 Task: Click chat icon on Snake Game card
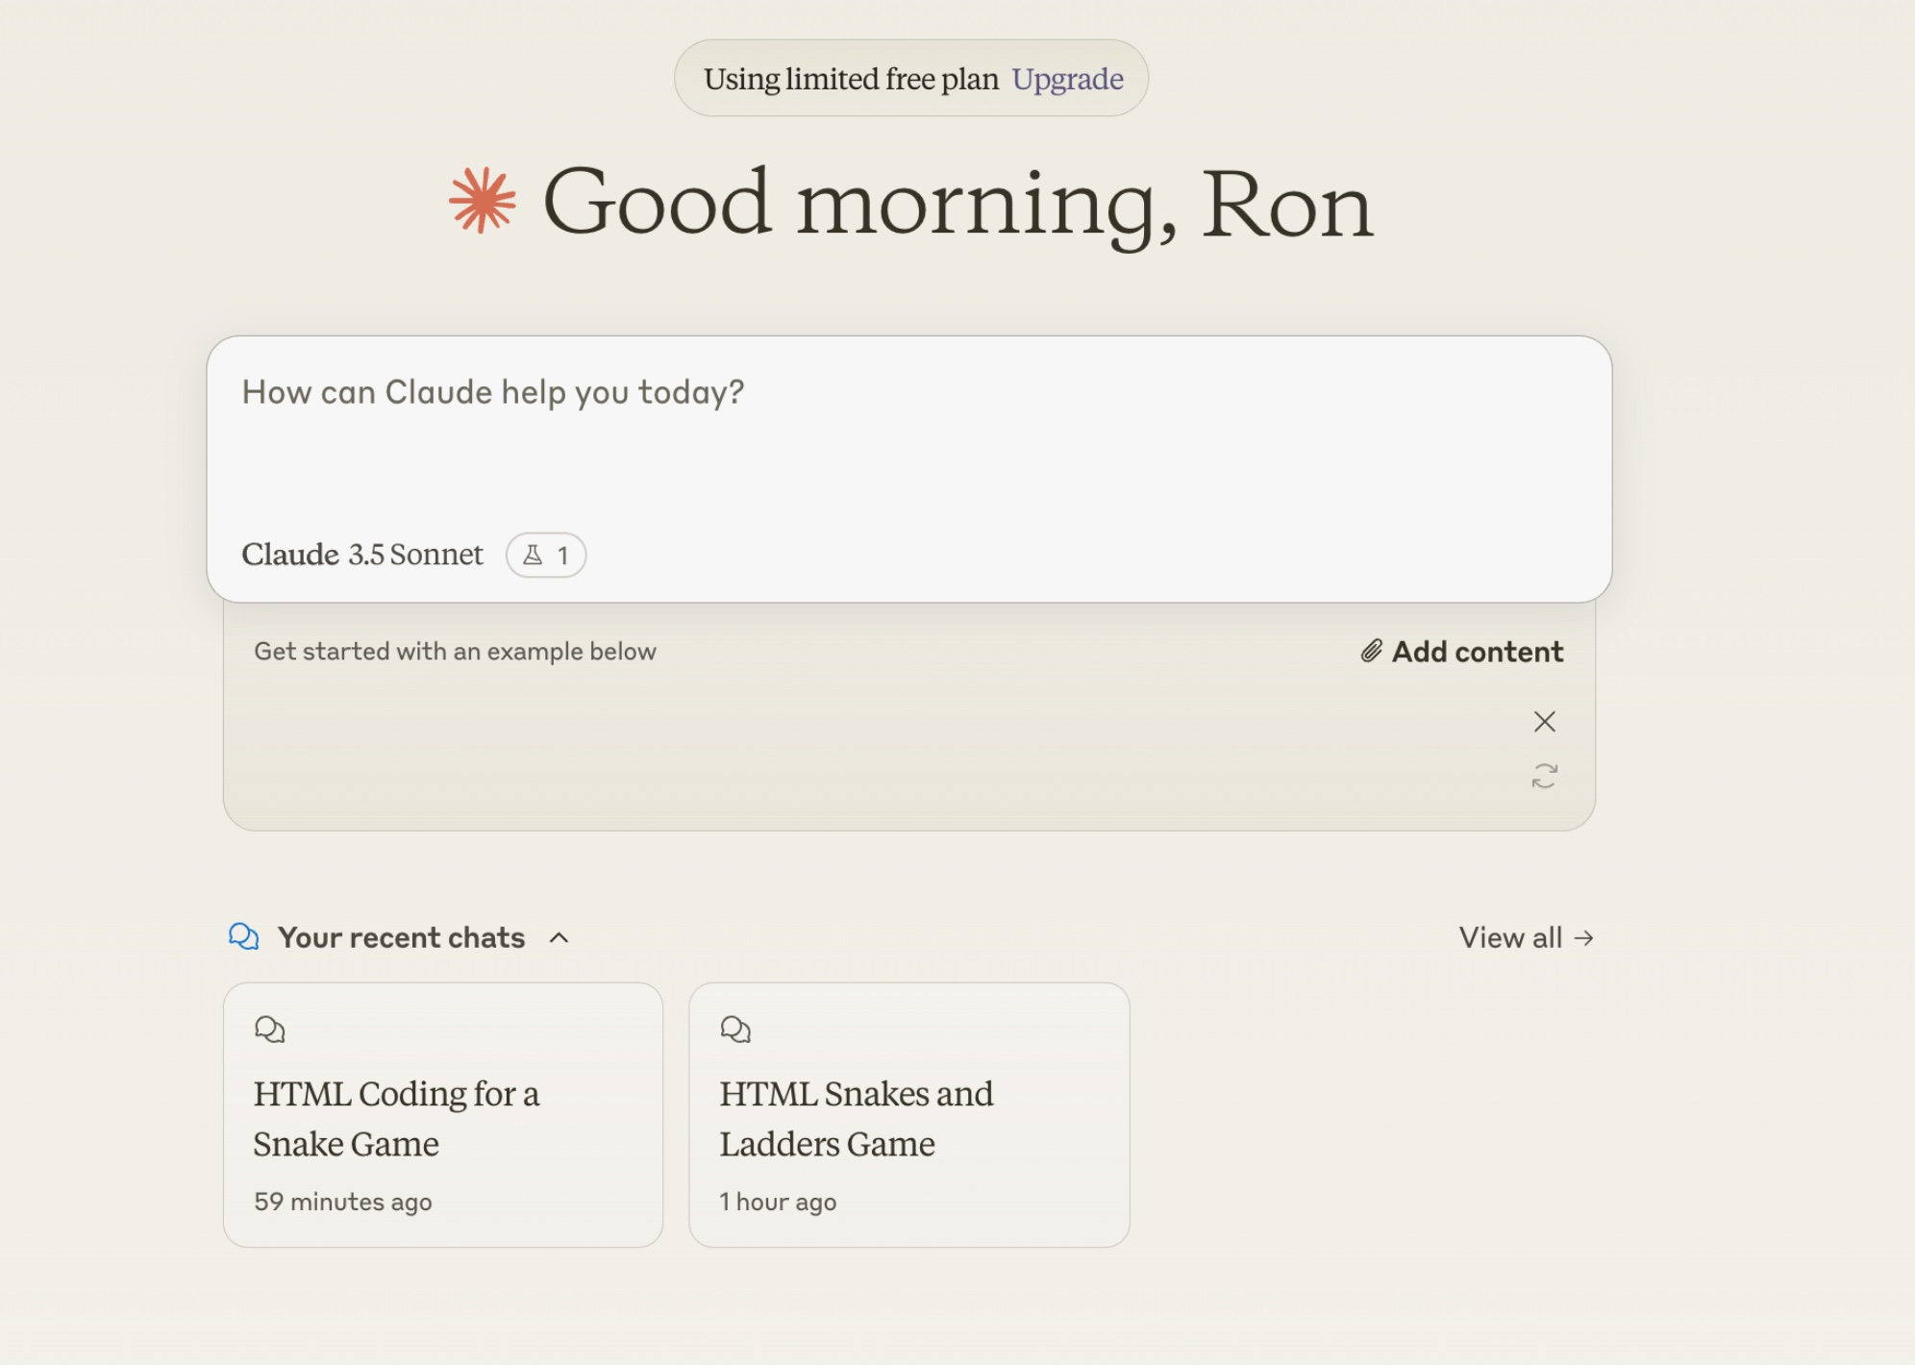point(270,1030)
